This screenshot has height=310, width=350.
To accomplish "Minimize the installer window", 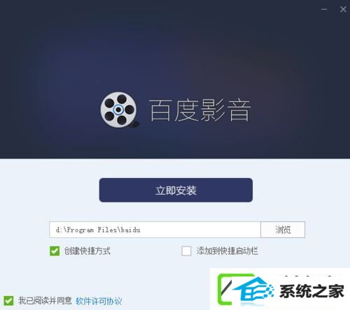I will coord(324,9).
